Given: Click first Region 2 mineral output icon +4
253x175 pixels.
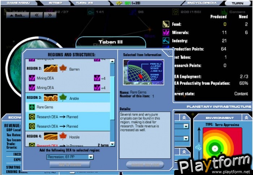Looking at the screenshot, I should pyautogui.click(x=97, y=78).
